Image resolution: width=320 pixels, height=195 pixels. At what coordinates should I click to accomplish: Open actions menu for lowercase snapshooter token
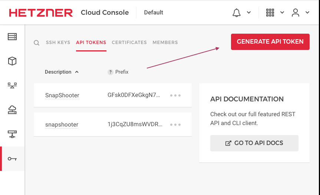[175, 125]
